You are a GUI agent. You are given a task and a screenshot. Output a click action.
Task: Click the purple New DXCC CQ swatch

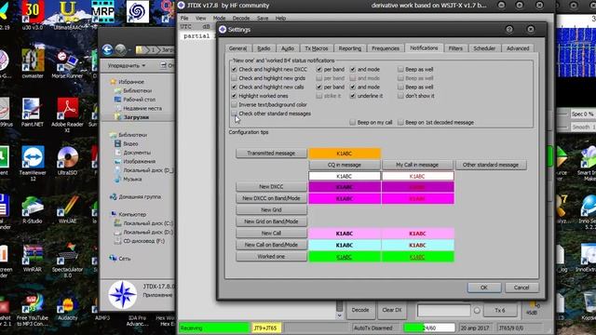[345, 187]
